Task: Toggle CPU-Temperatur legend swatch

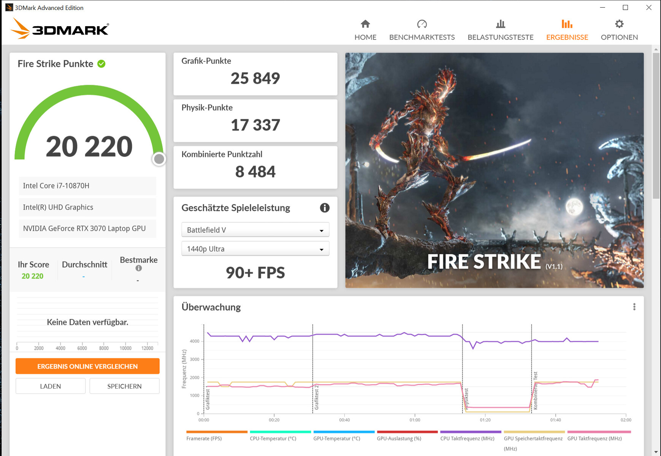Action: click(x=280, y=432)
